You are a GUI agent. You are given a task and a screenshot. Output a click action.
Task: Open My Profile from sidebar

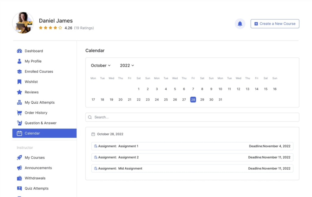[x=33, y=61]
